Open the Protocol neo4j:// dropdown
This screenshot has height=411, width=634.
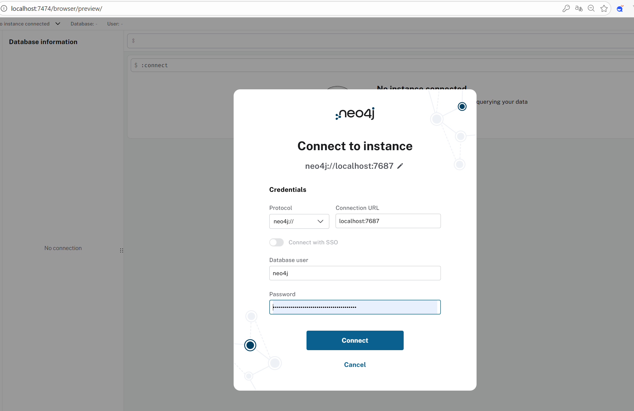(x=299, y=221)
